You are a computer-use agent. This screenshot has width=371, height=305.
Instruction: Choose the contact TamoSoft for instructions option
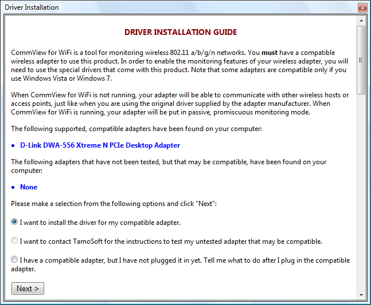point(14,240)
